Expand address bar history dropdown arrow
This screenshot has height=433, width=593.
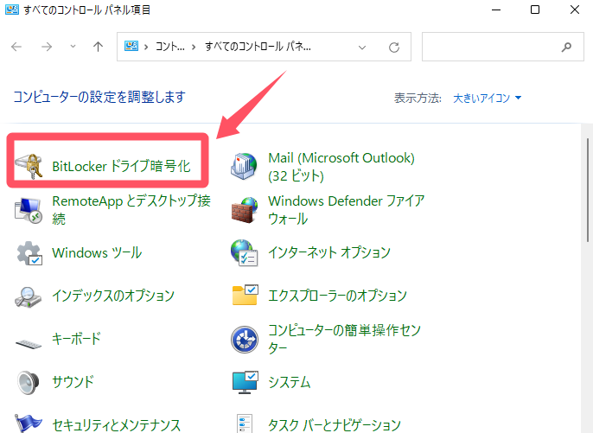point(366,48)
